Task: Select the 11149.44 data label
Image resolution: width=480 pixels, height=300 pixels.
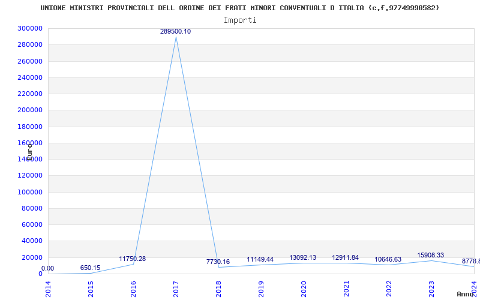Action: click(x=260, y=260)
